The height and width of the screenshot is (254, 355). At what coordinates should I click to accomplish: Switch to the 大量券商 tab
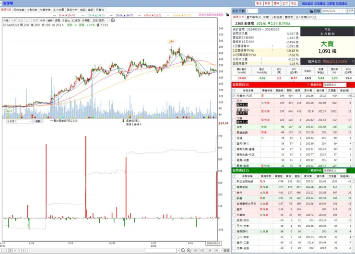pos(45,10)
